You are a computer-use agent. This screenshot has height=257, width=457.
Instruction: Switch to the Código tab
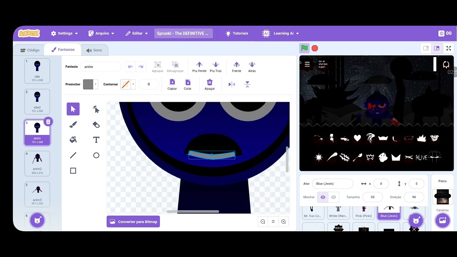(x=30, y=50)
